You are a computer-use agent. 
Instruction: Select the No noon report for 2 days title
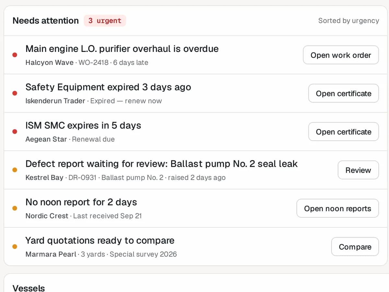(x=81, y=202)
